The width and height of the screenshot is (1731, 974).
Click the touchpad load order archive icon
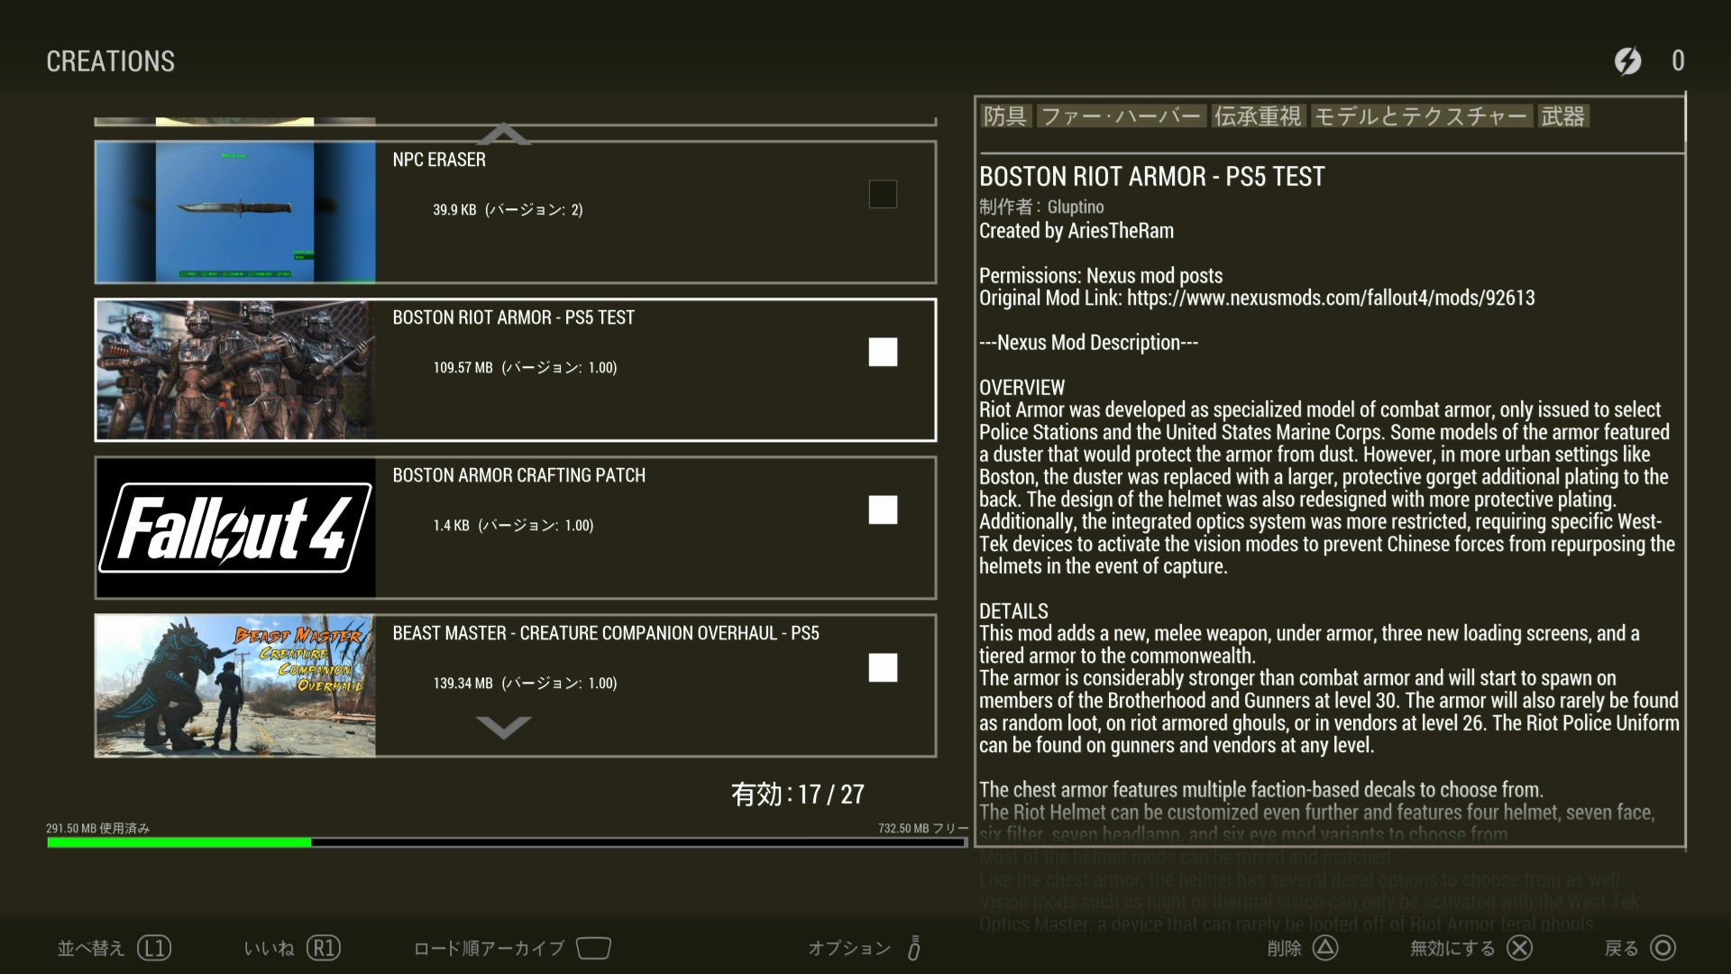(593, 948)
